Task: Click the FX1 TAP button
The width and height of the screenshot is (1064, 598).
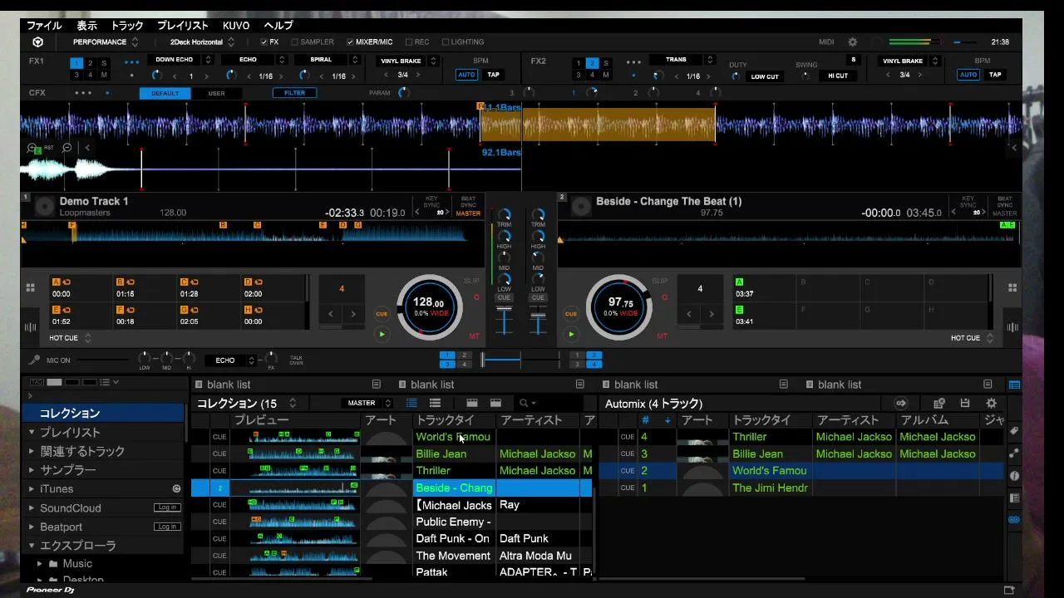Action: (x=494, y=75)
